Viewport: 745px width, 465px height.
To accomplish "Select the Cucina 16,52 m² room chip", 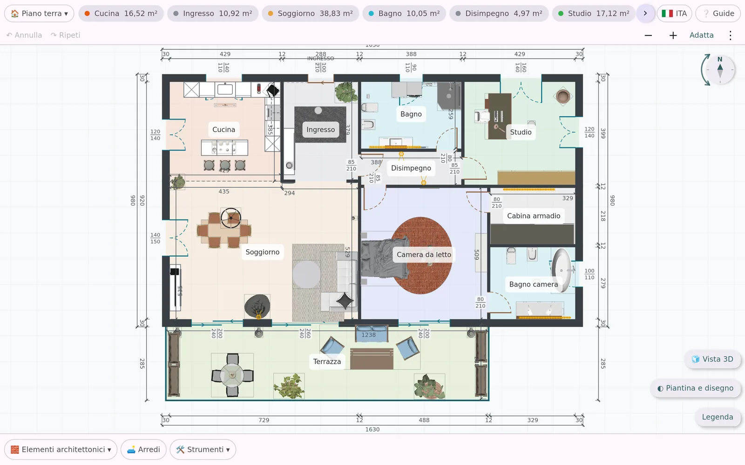I will pos(121,13).
